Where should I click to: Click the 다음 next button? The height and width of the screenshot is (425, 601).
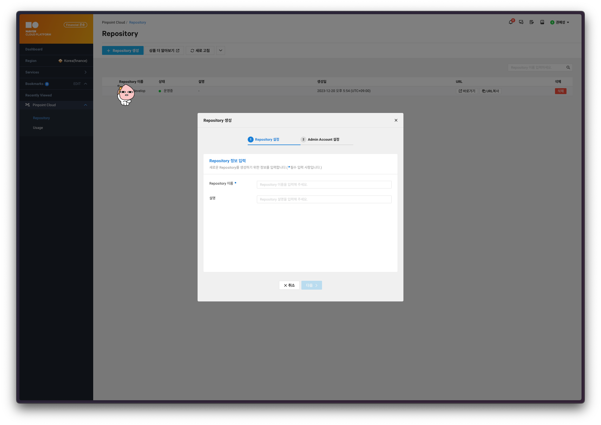[x=311, y=285]
